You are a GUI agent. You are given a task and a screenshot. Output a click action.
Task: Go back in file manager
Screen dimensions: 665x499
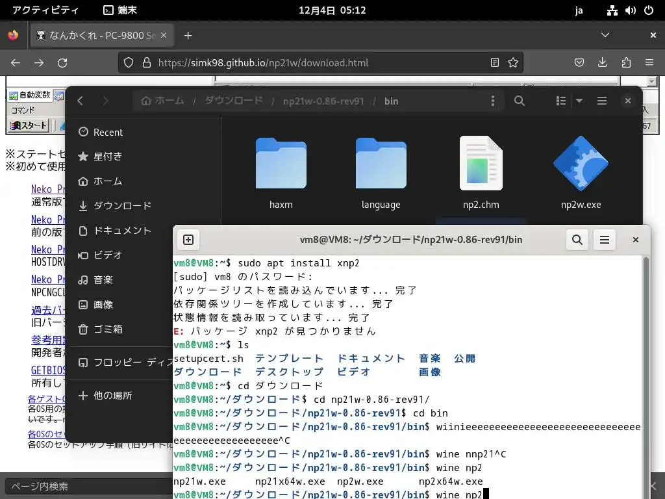pyautogui.click(x=80, y=101)
